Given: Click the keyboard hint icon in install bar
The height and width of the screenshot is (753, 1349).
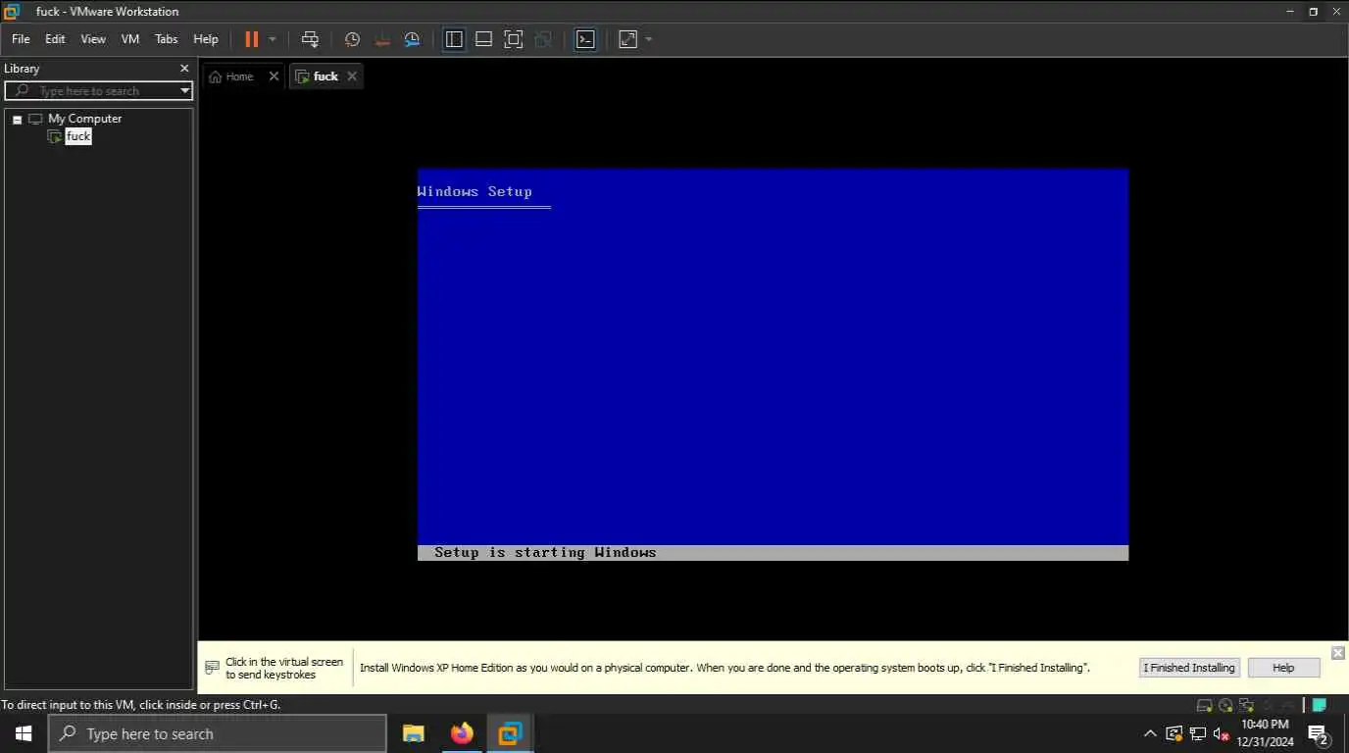Looking at the screenshot, I should pyautogui.click(x=212, y=668).
